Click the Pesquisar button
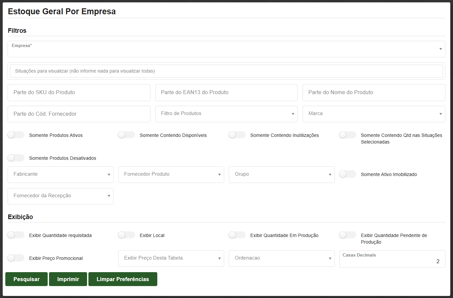 [x=26, y=279]
